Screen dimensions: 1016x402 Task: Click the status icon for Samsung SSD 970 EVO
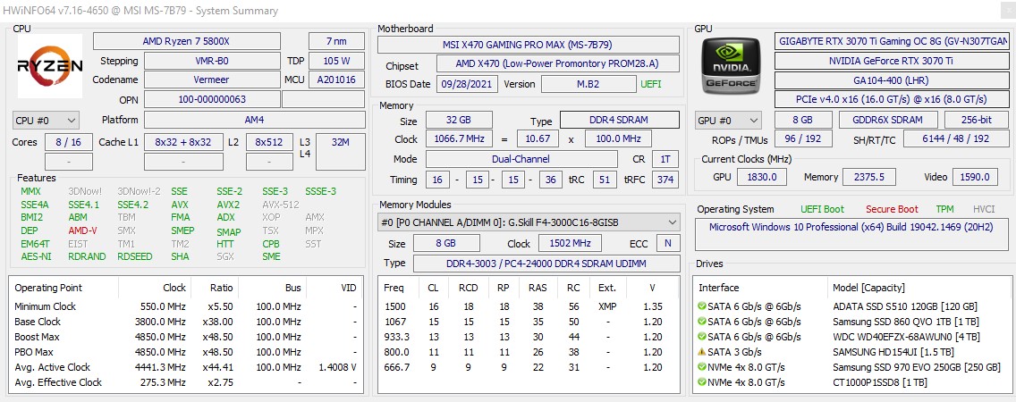tap(702, 367)
